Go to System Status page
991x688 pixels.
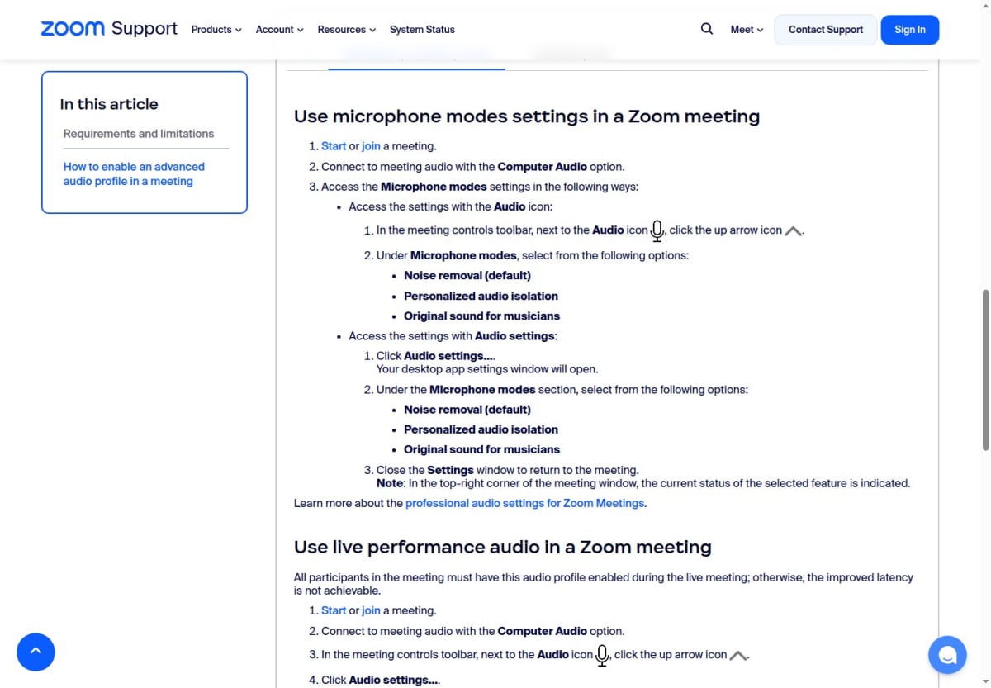point(422,30)
